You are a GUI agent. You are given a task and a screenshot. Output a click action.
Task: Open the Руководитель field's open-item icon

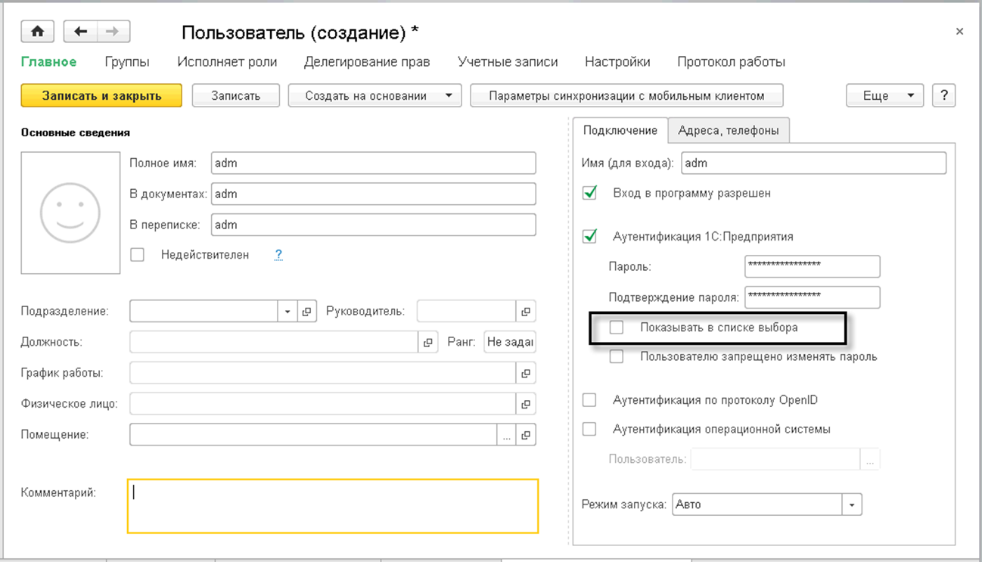526,312
